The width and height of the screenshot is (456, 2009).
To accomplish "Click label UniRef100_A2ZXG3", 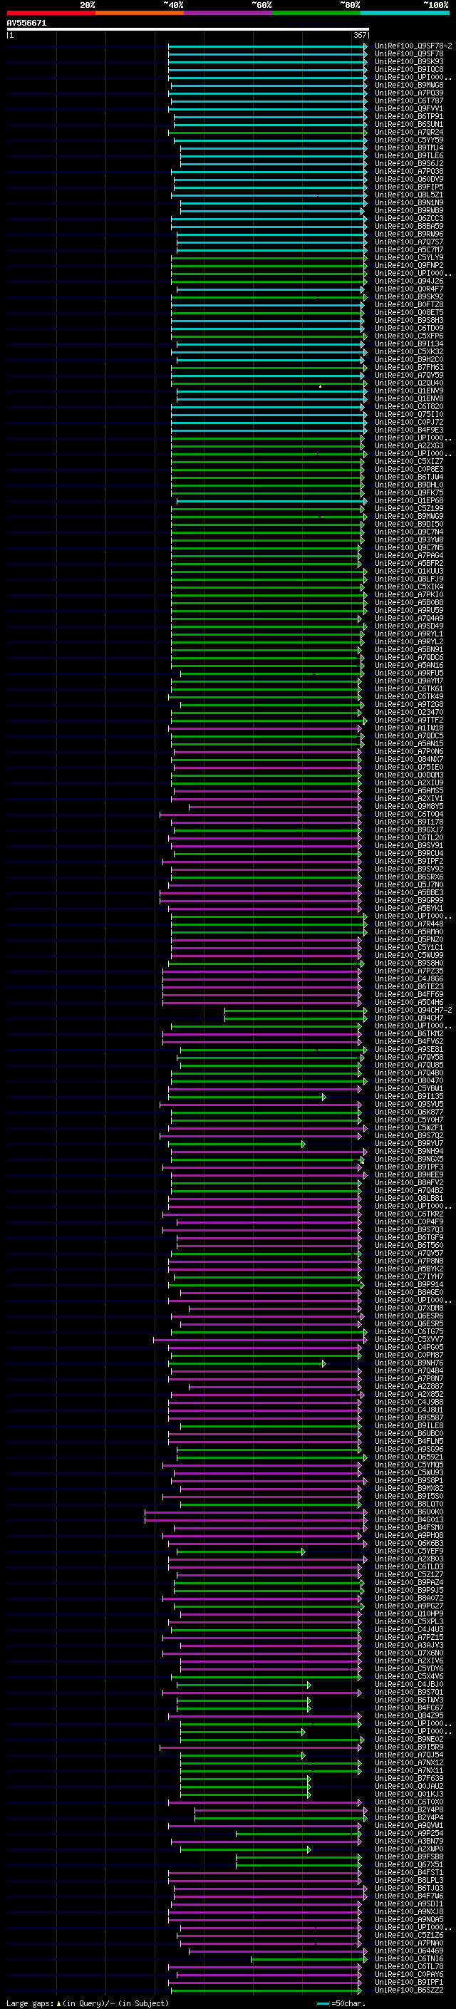I will point(409,445).
